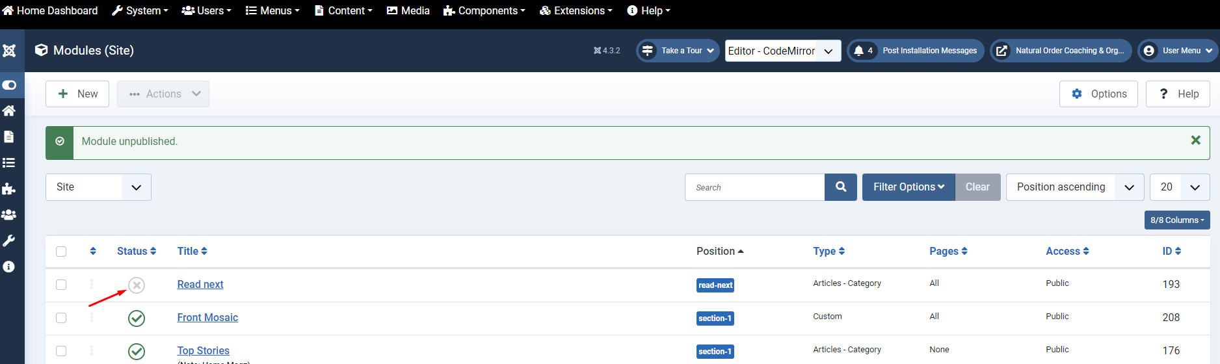
Task: Expand the Site client dropdown
Action: click(98, 187)
